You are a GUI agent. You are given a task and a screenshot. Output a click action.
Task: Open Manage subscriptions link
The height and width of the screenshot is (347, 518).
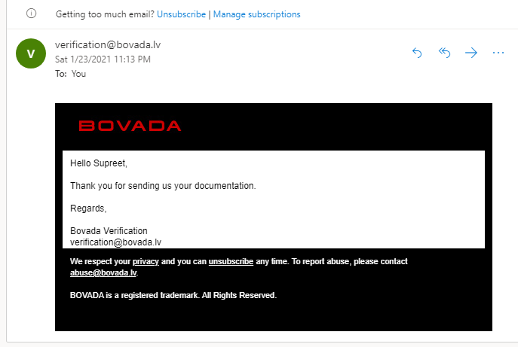coord(256,14)
